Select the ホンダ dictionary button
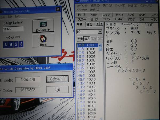 pos(131,15)
